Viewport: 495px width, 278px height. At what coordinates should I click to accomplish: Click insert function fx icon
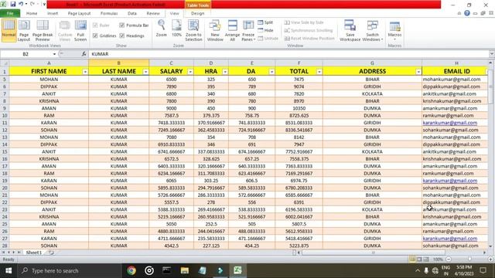pyautogui.click(x=84, y=54)
